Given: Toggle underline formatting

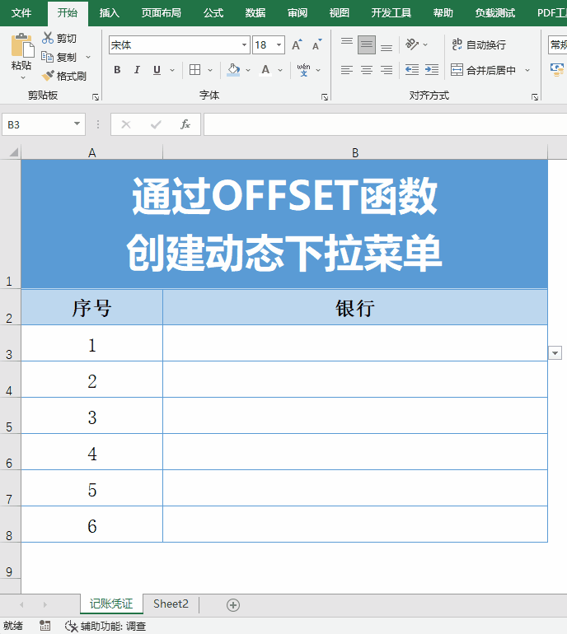Looking at the screenshot, I should click(157, 70).
